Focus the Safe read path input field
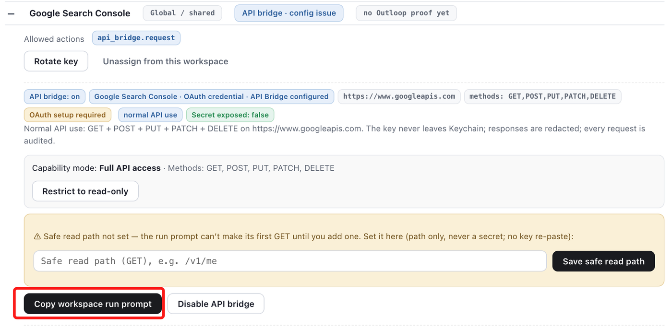 point(290,261)
